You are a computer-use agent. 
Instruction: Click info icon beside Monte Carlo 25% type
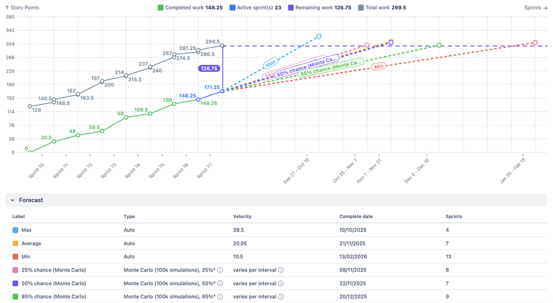point(220,270)
